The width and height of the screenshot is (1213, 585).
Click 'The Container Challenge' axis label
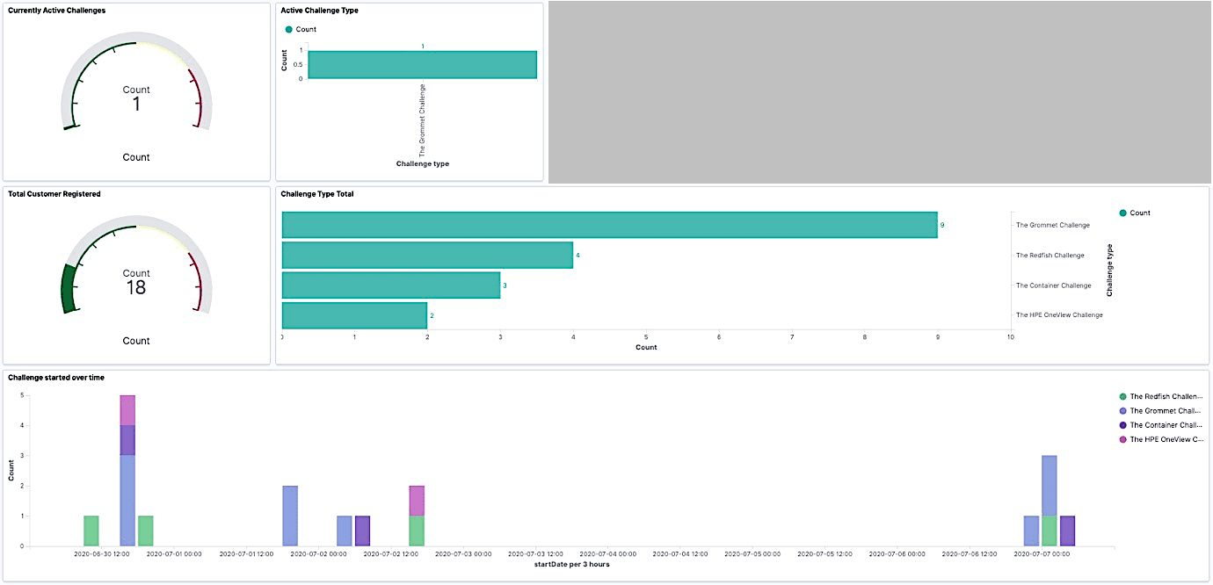1054,285
